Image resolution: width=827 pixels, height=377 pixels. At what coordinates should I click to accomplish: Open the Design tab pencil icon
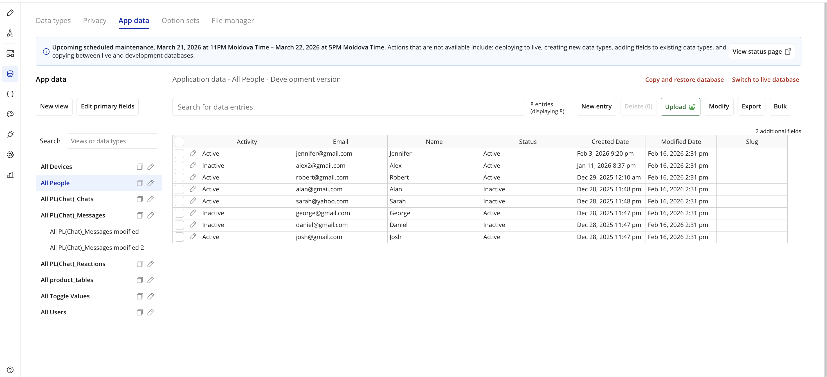tap(10, 13)
